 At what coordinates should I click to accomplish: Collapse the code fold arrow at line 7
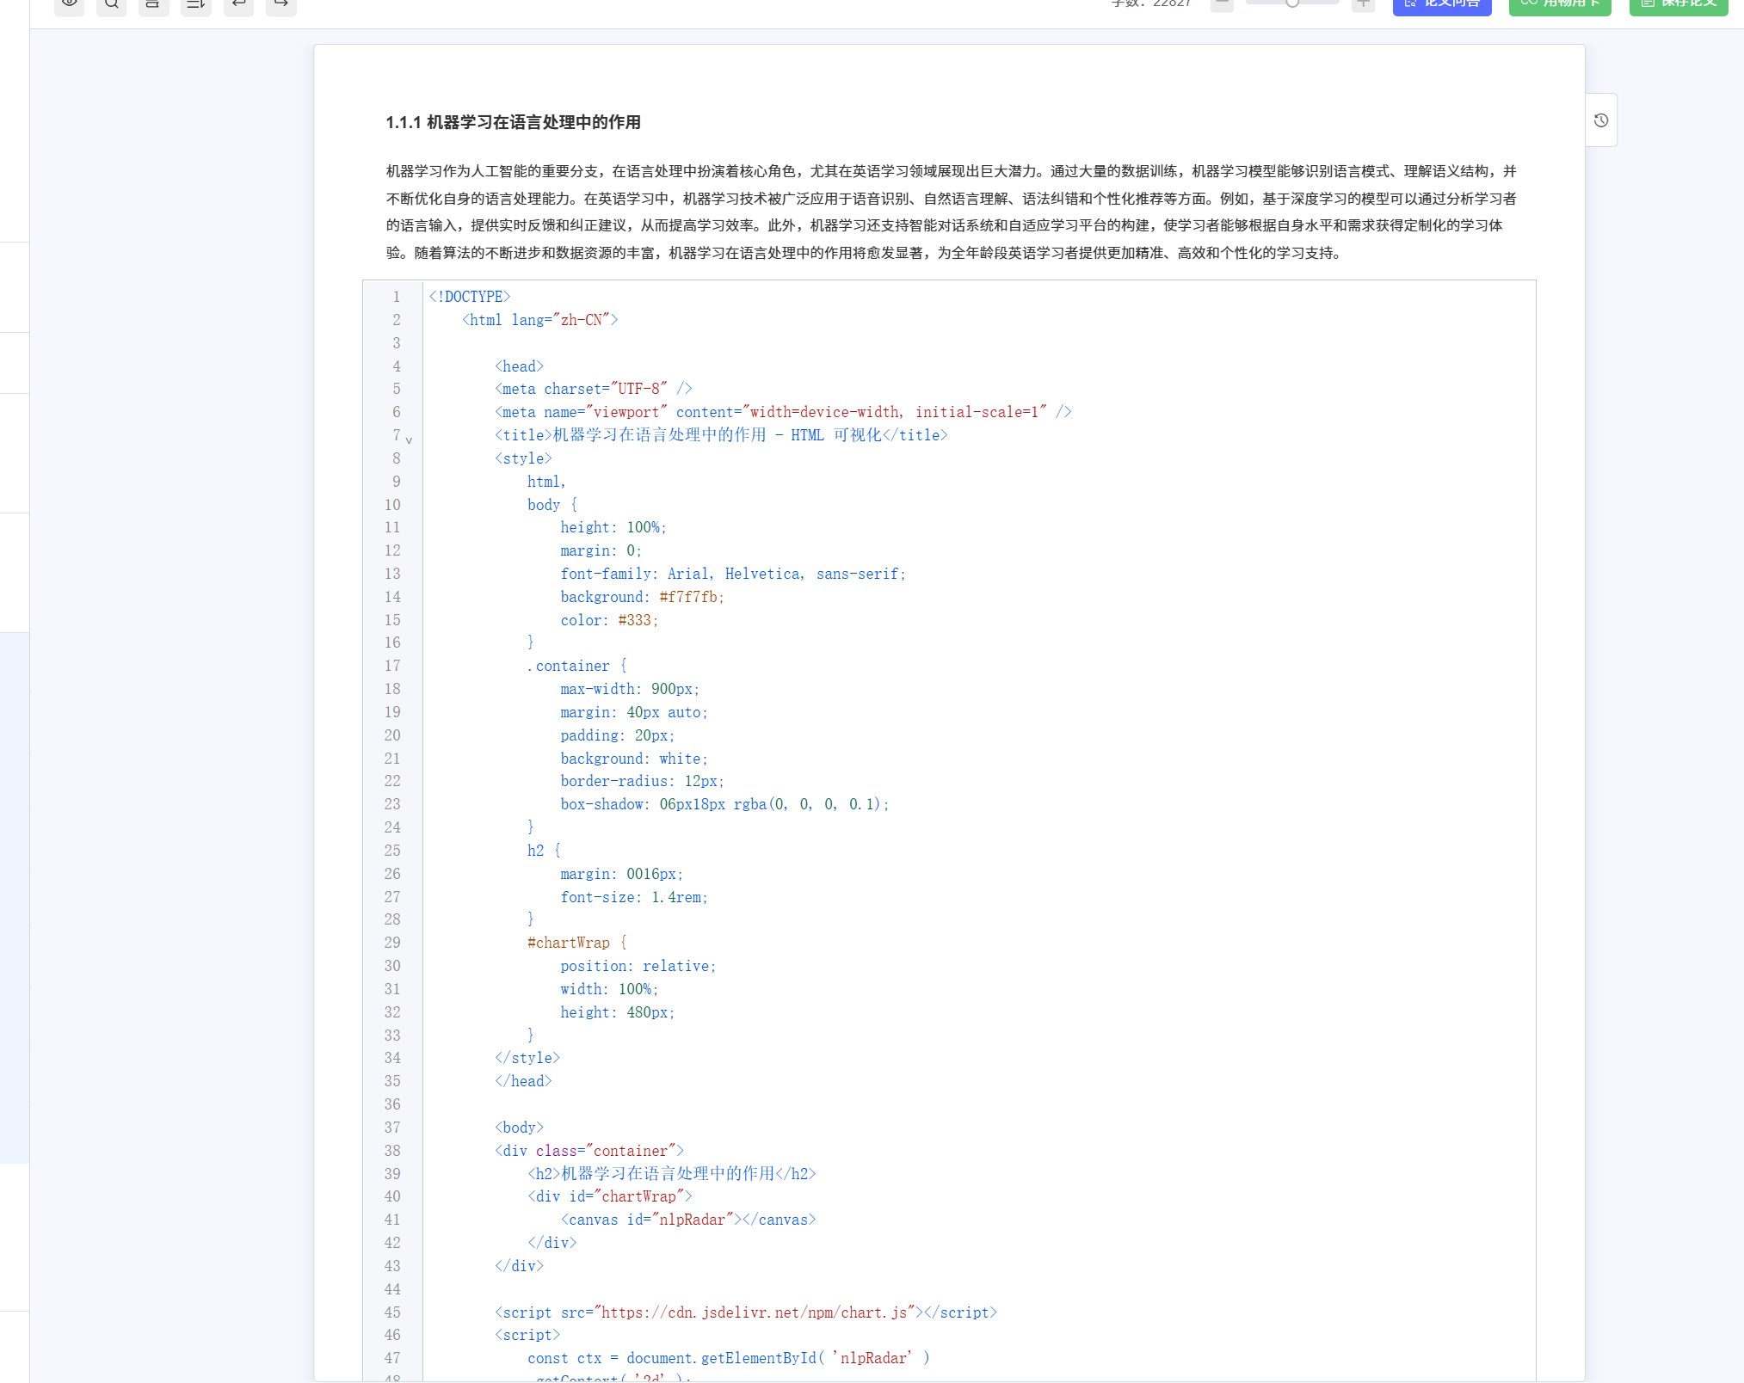point(409,440)
